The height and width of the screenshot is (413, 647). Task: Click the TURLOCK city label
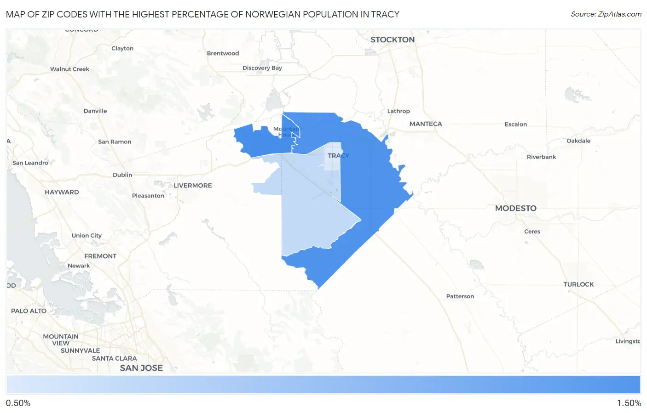coord(578,284)
